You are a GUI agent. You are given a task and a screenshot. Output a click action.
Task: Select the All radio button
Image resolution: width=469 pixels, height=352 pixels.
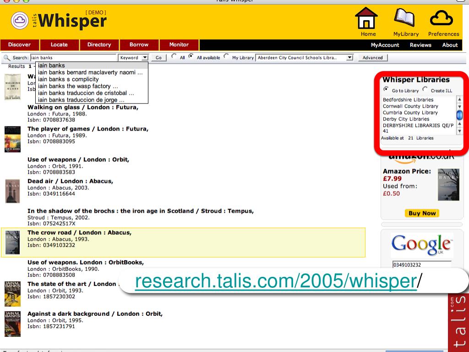[x=174, y=56]
